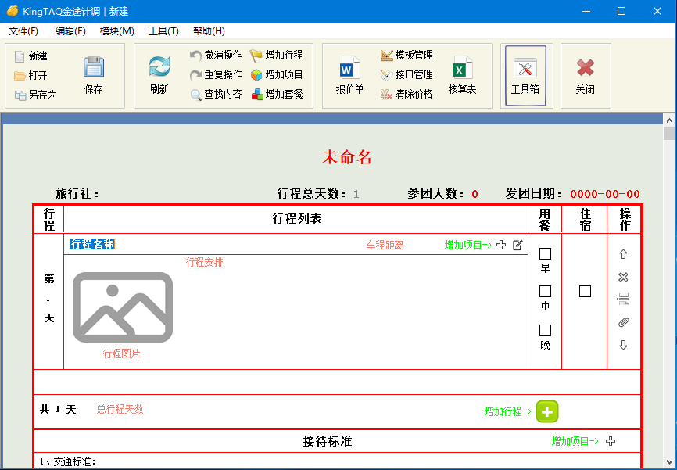Enable the 晚 dinner checkbox

point(544,328)
